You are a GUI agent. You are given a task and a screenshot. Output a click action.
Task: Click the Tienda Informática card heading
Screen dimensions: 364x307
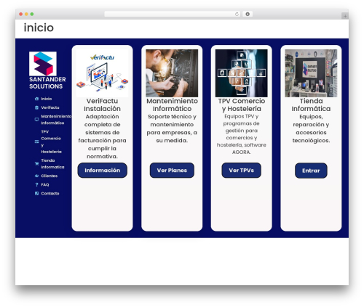(311, 105)
